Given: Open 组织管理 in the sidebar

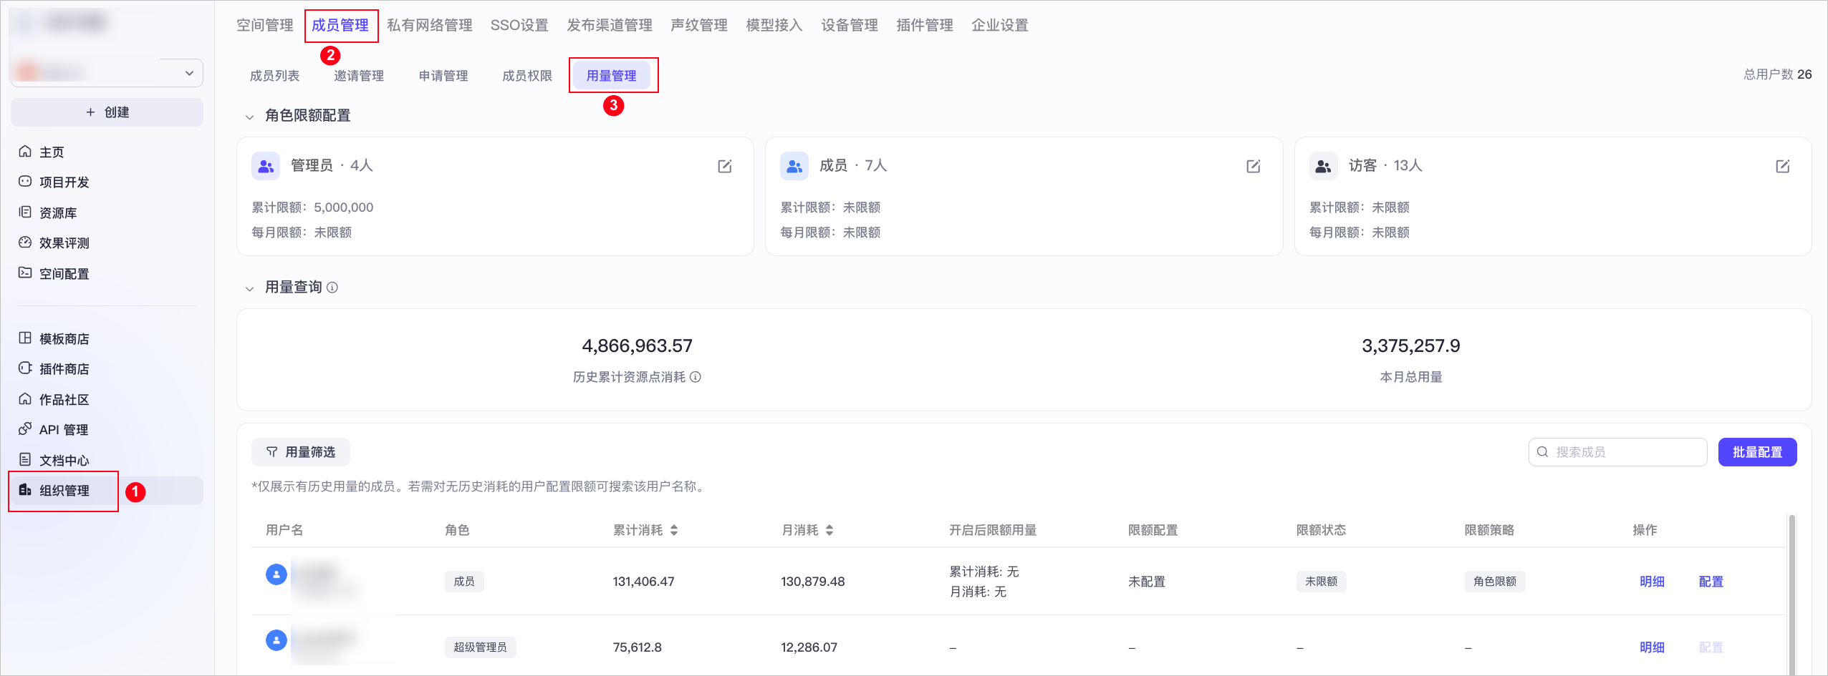Looking at the screenshot, I should 64,491.
